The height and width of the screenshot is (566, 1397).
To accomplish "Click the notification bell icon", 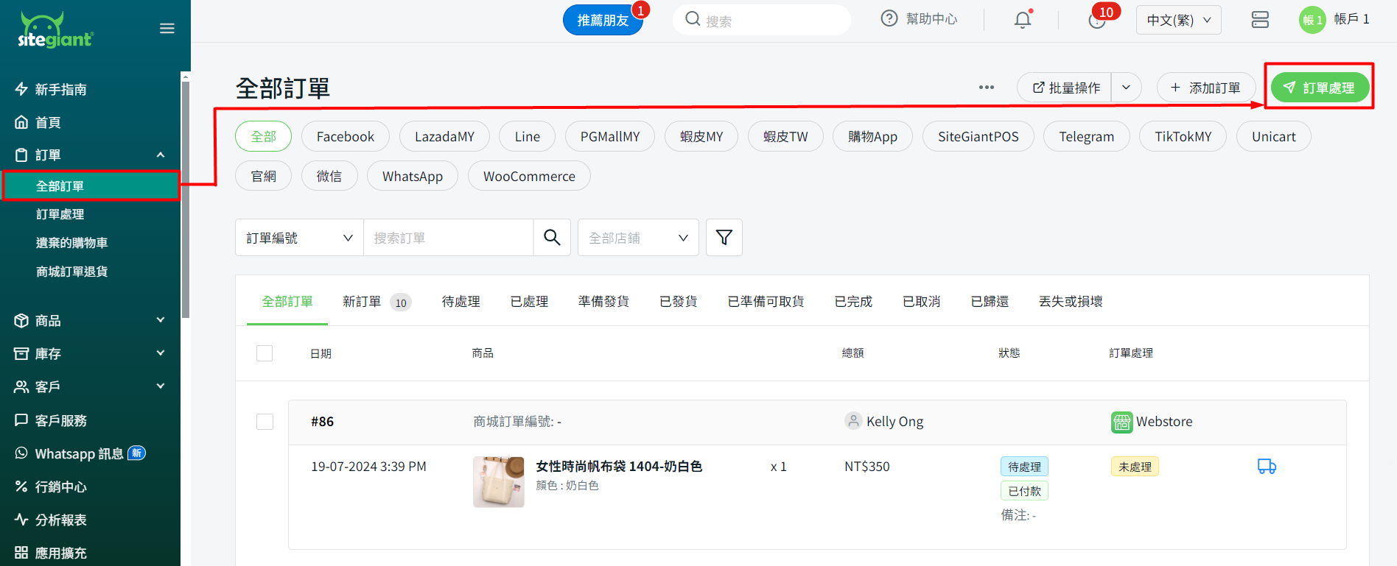I will point(1022,20).
